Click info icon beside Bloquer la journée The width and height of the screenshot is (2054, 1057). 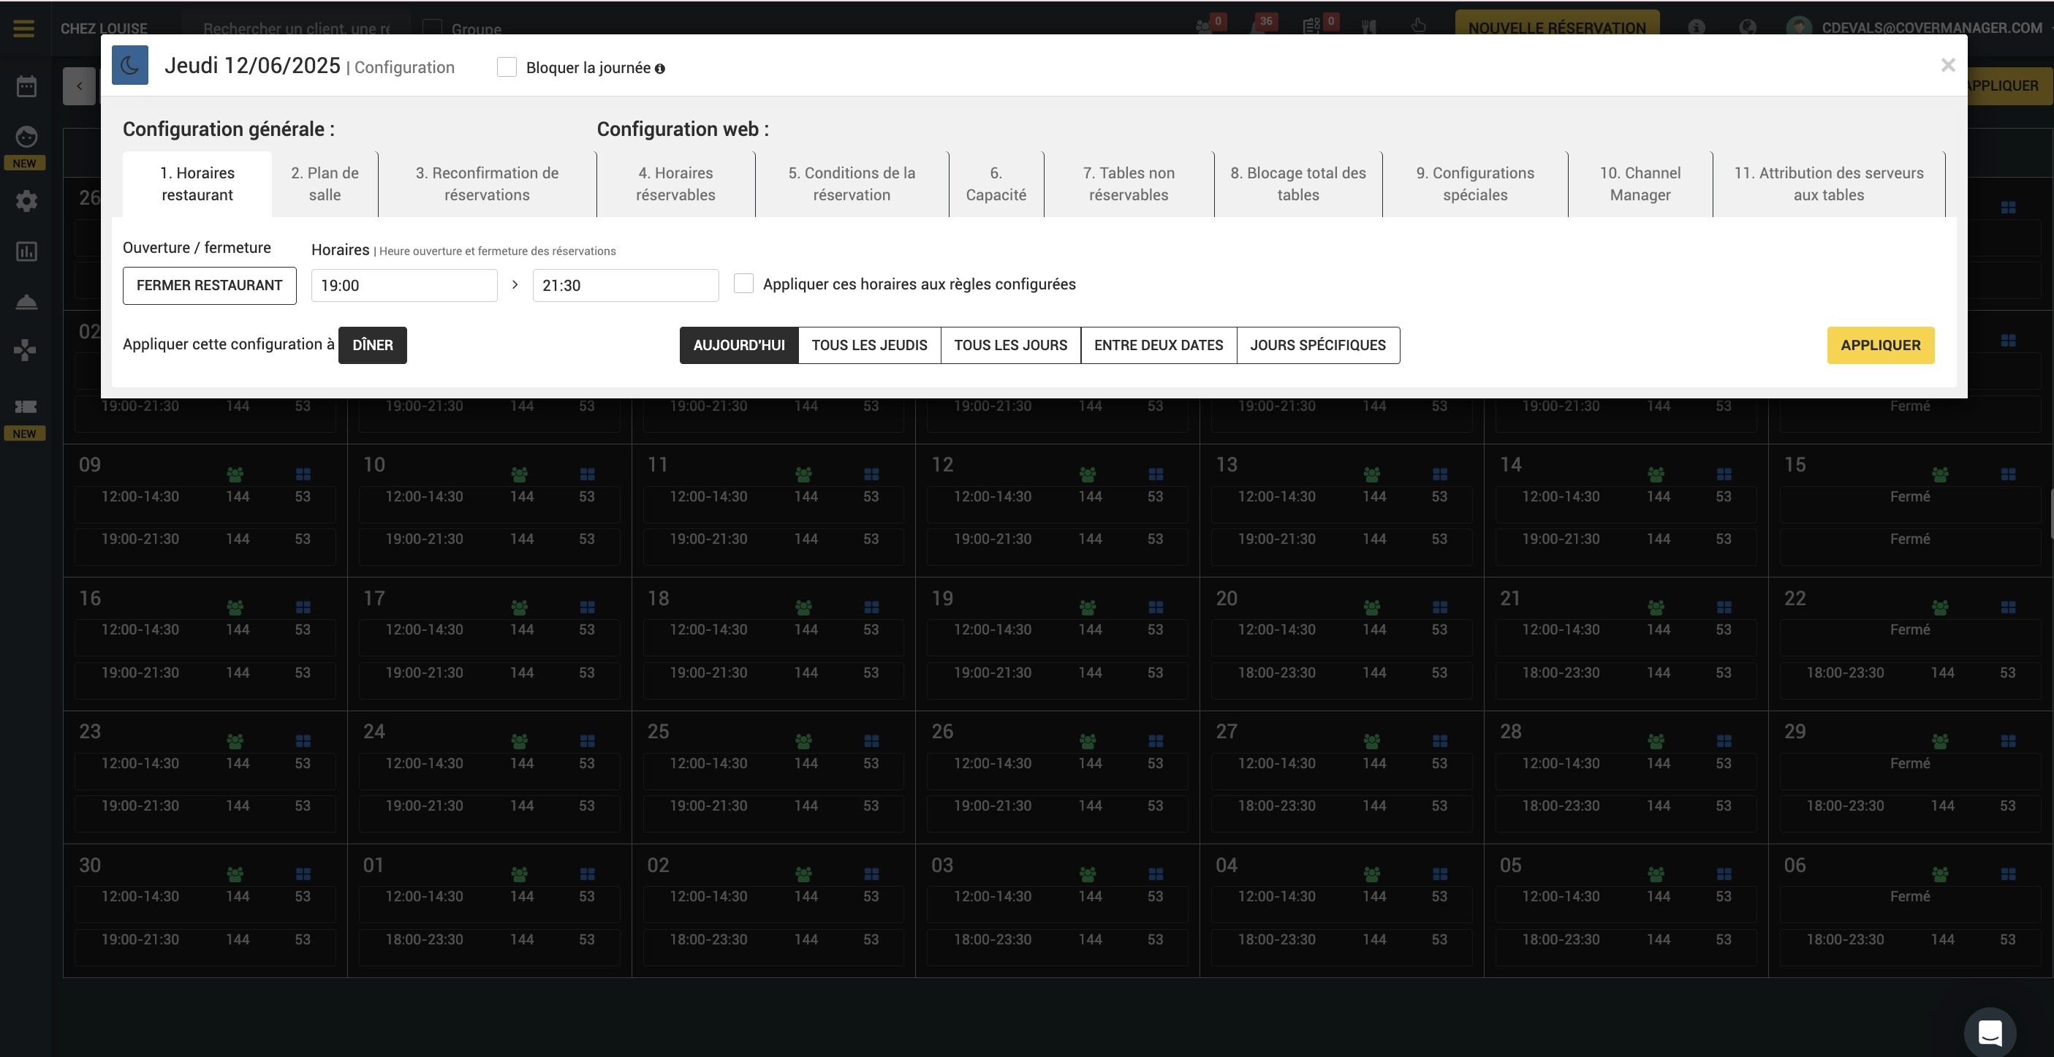point(659,69)
